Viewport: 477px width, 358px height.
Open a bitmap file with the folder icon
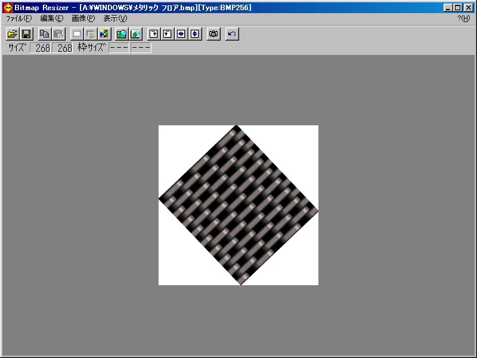[13, 34]
